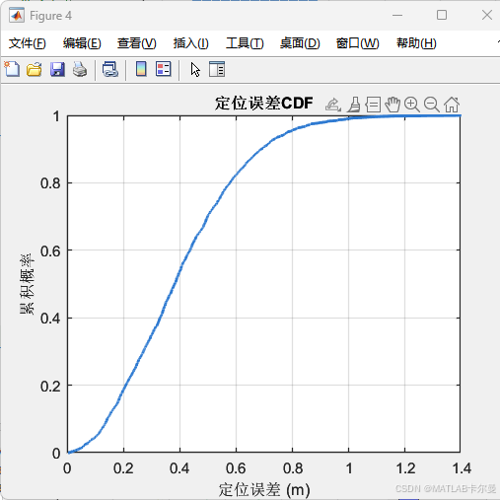Click the axes export icon
Image resolution: width=500 pixels, height=500 pixels.
coord(333,105)
